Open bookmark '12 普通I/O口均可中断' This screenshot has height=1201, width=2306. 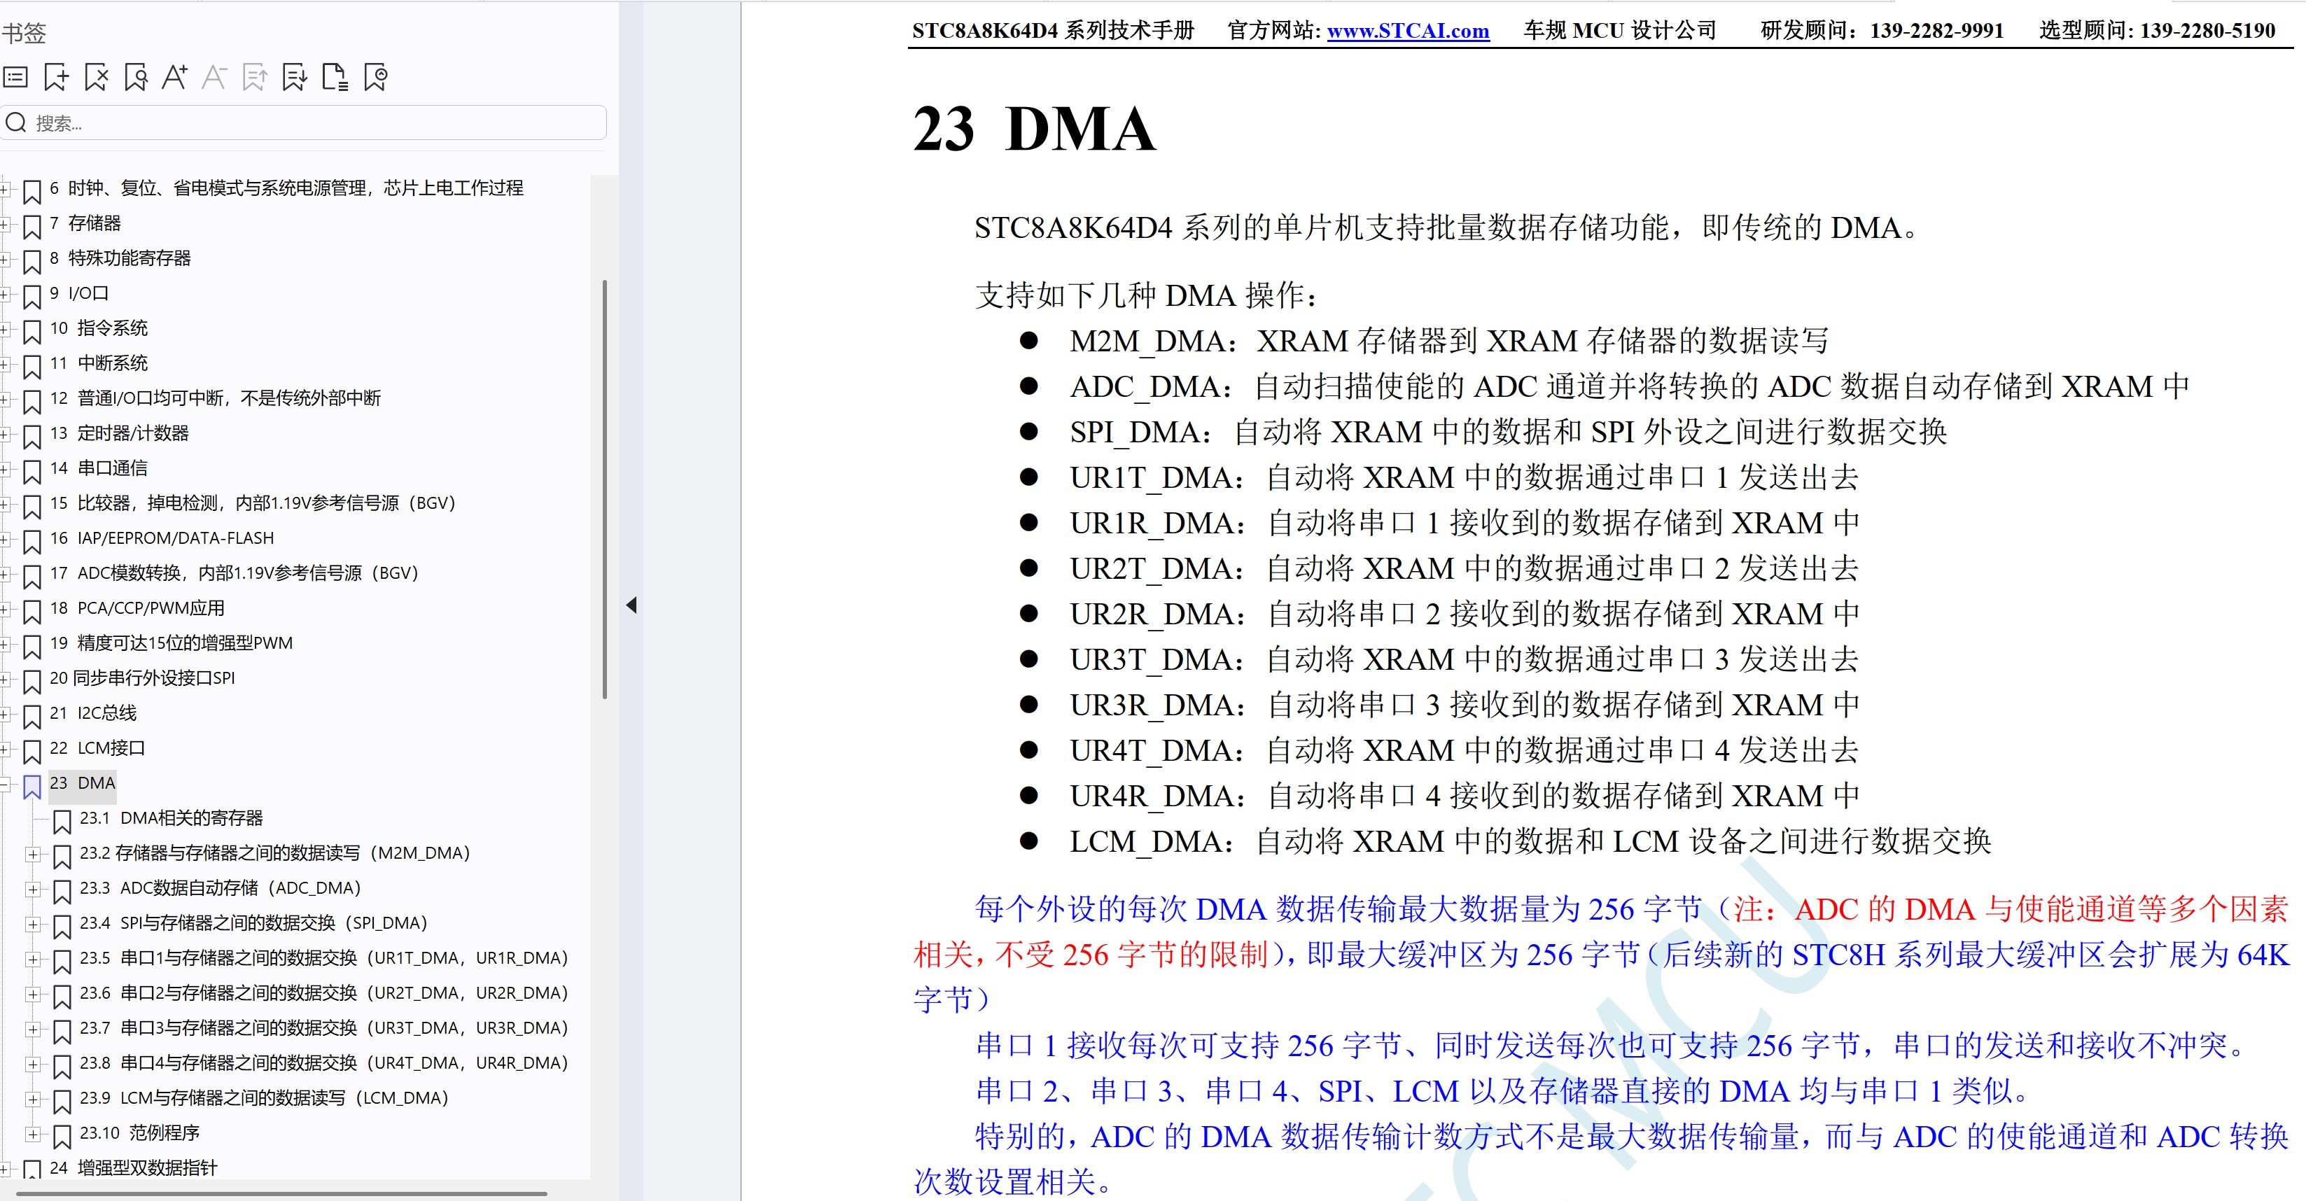pyautogui.click(x=215, y=398)
